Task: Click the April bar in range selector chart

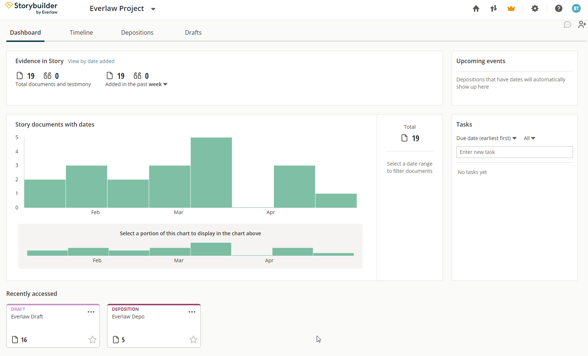Action: pyautogui.click(x=293, y=252)
